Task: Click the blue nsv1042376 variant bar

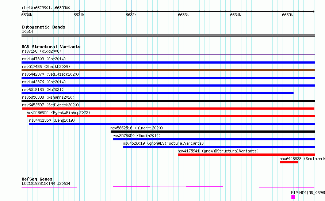Action: pos(168,86)
